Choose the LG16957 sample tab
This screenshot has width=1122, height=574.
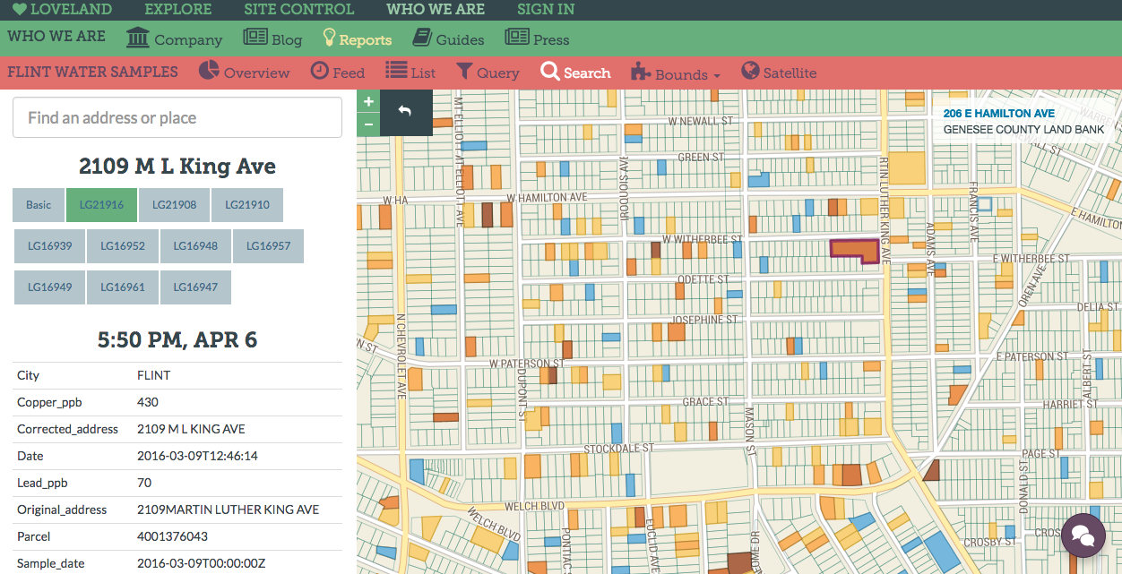pos(268,246)
